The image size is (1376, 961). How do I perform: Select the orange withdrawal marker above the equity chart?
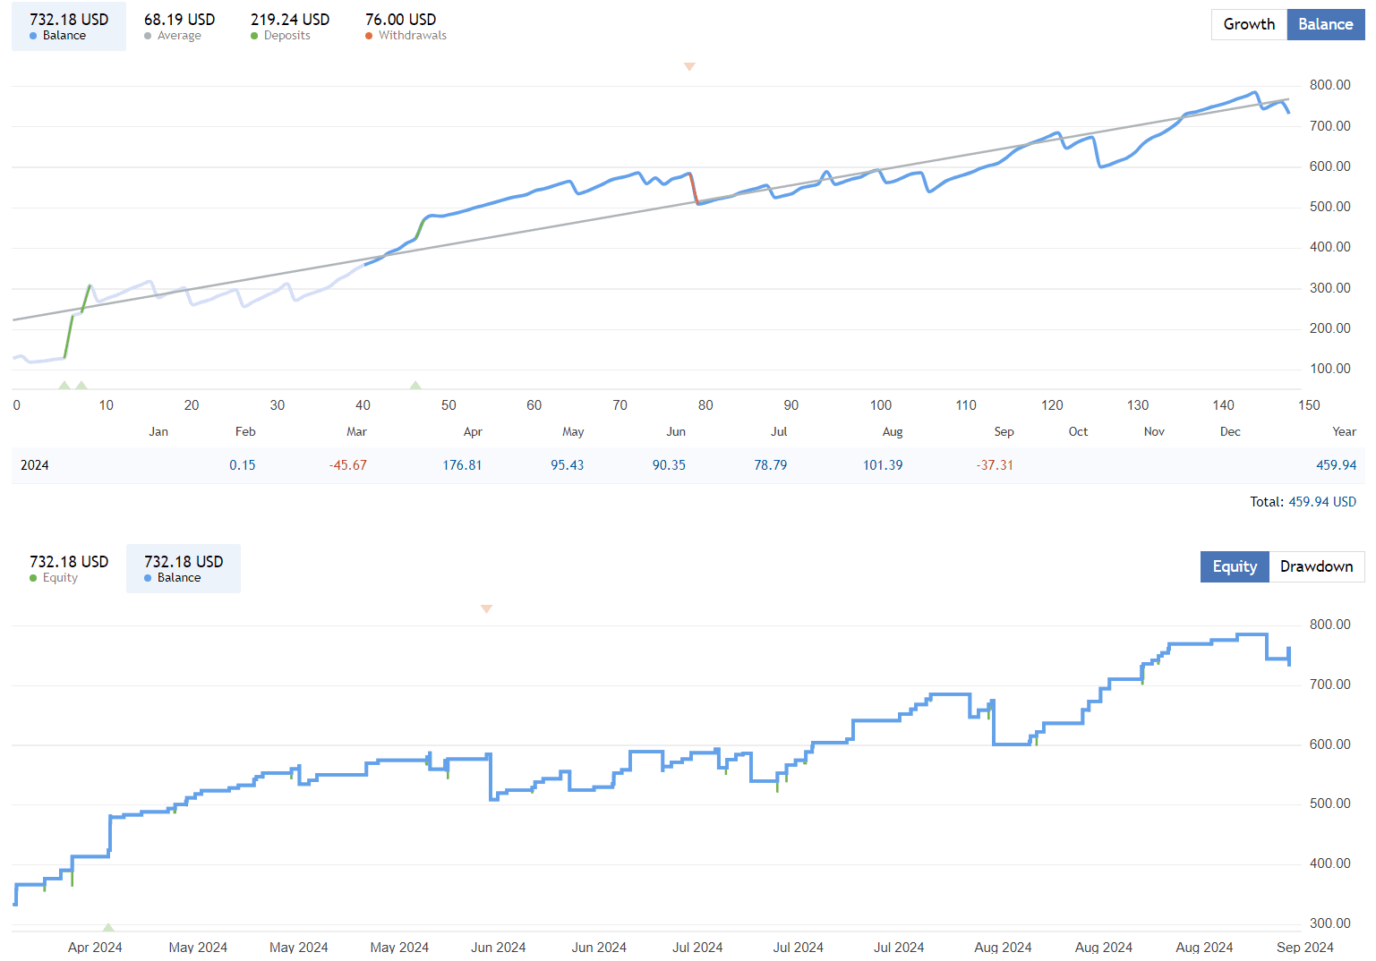click(486, 608)
